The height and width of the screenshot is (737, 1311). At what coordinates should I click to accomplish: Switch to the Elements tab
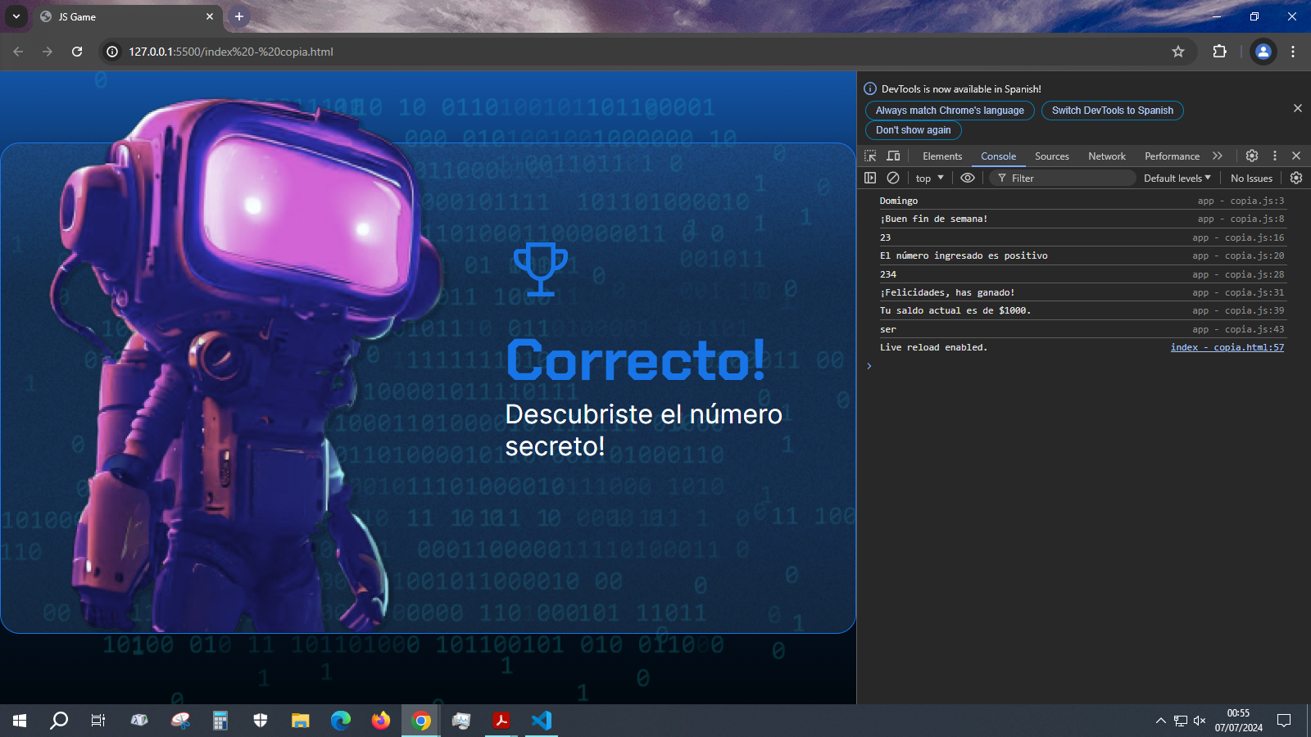point(942,156)
